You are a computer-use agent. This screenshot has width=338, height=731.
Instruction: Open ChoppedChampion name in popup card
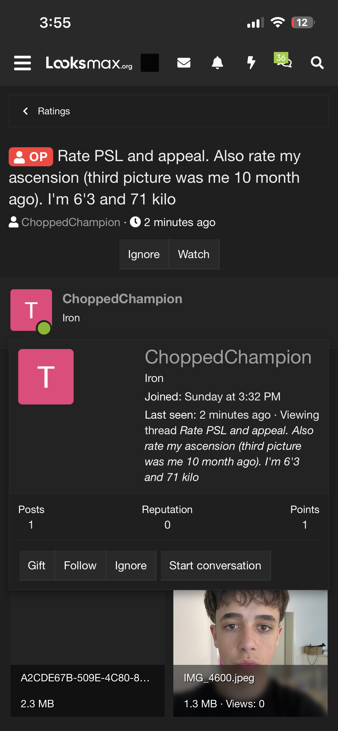(228, 357)
